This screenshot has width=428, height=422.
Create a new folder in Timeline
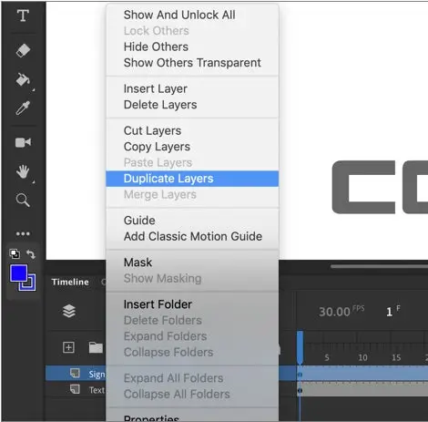[x=96, y=347]
